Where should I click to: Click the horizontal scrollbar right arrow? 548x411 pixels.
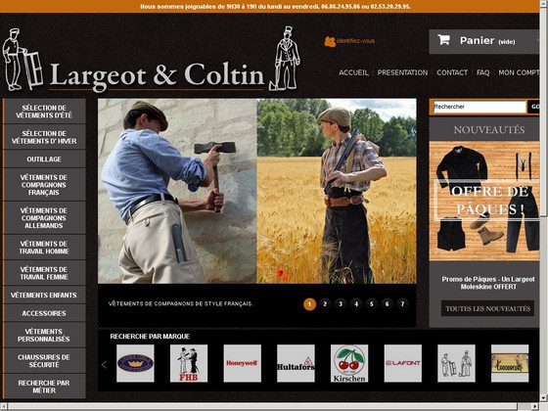535,407
